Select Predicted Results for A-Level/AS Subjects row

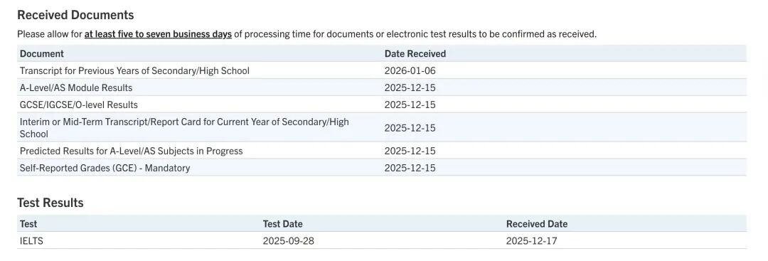tap(382, 151)
